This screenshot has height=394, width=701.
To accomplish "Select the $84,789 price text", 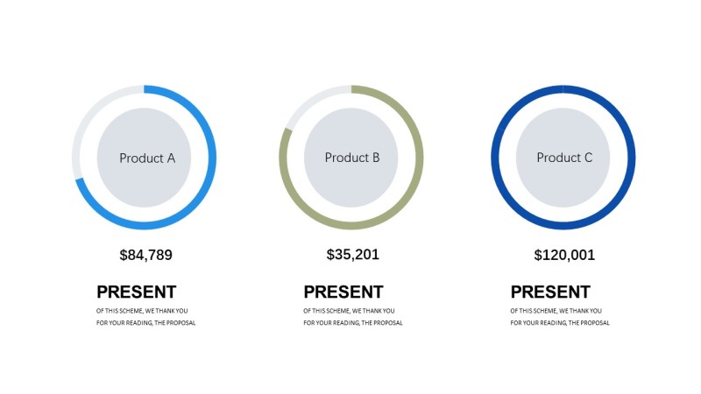I will click(x=145, y=256).
